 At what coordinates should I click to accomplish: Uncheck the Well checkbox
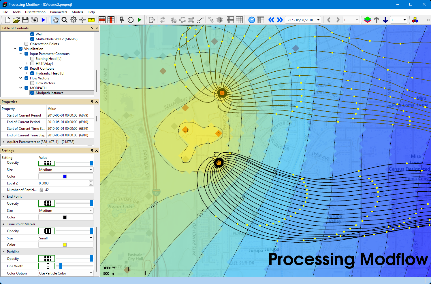point(32,34)
